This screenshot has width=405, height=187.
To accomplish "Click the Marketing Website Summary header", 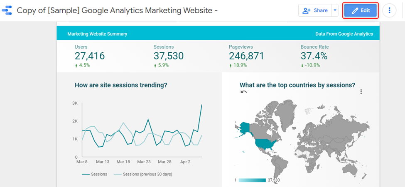I will 97,34.
